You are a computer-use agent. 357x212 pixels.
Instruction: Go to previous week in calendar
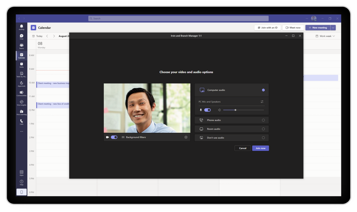tap(47, 36)
